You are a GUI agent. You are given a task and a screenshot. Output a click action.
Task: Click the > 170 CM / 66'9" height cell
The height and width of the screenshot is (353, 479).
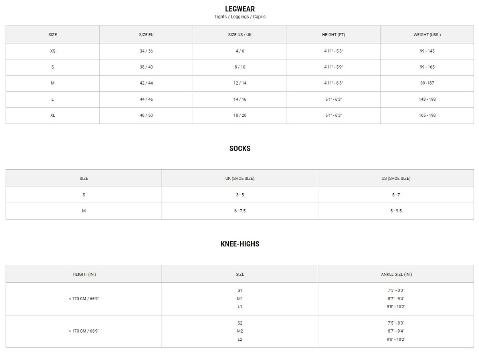[84, 331]
